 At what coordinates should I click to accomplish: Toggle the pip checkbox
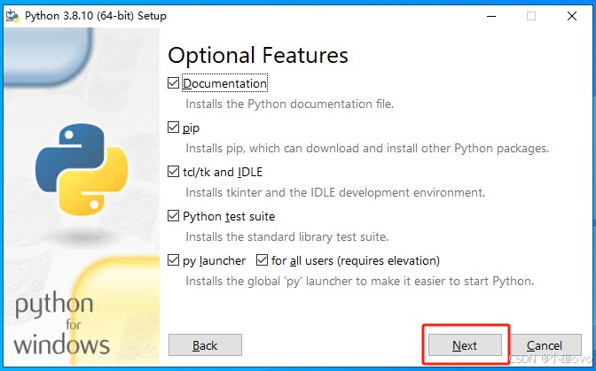(173, 128)
